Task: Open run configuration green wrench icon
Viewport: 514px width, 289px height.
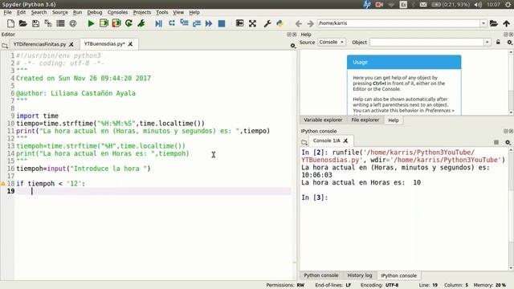Action: tap(141, 23)
